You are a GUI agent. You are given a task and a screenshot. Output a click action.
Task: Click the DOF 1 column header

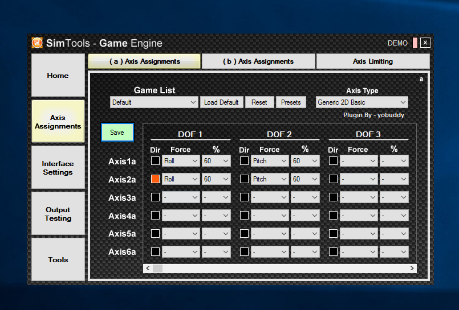click(190, 134)
